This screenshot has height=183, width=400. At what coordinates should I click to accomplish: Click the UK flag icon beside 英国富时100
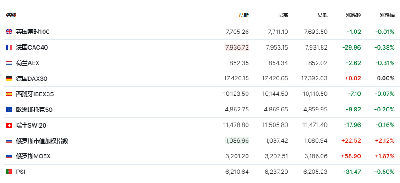tap(9, 32)
